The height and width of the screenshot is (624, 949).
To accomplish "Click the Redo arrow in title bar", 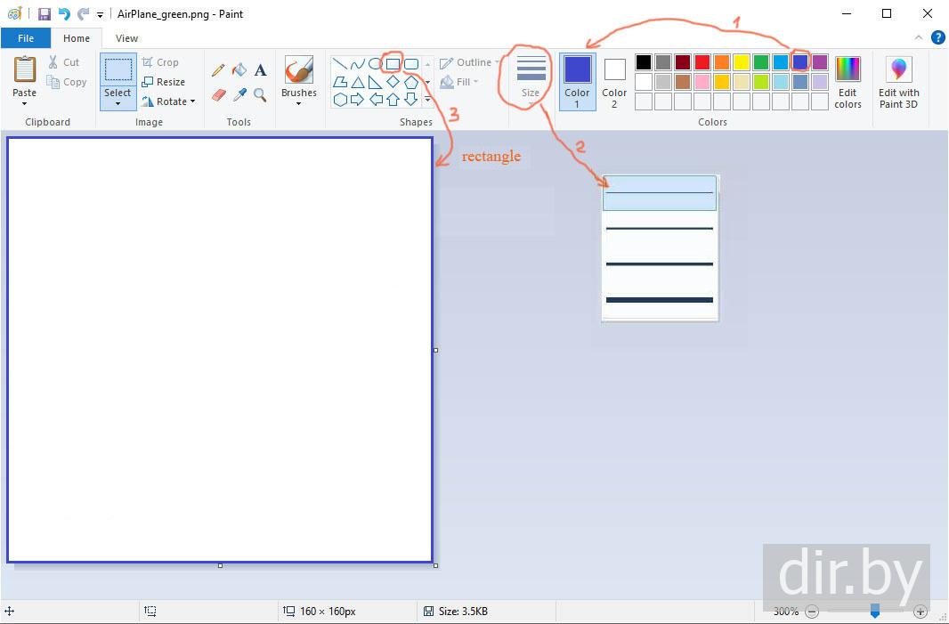I will point(83,13).
